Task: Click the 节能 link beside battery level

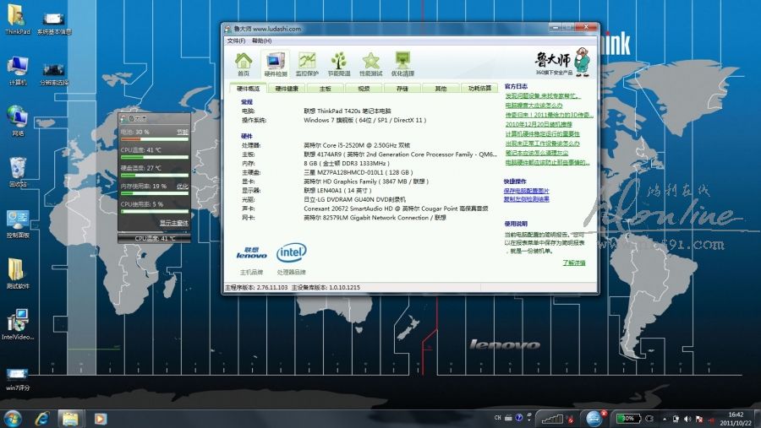Action: pos(182,133)
